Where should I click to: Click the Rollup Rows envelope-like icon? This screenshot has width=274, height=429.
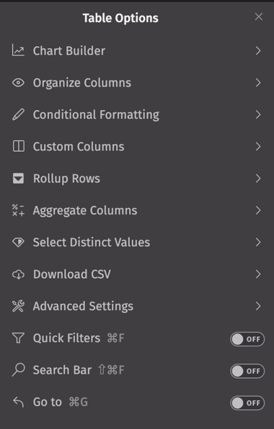pyautogui.click(x=18, y=179)
